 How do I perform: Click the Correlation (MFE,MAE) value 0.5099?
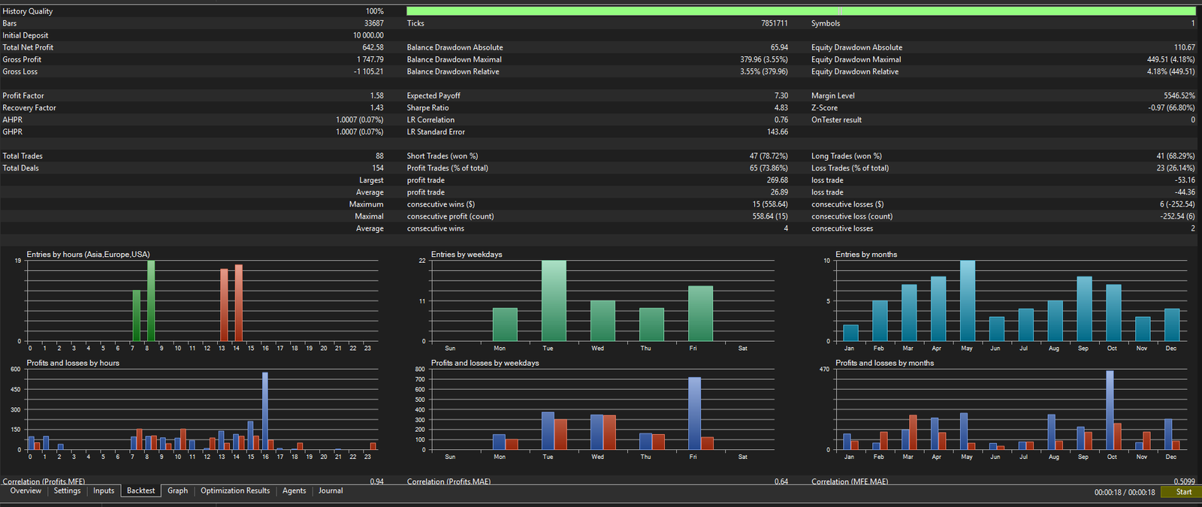[x=1184, y=481]
